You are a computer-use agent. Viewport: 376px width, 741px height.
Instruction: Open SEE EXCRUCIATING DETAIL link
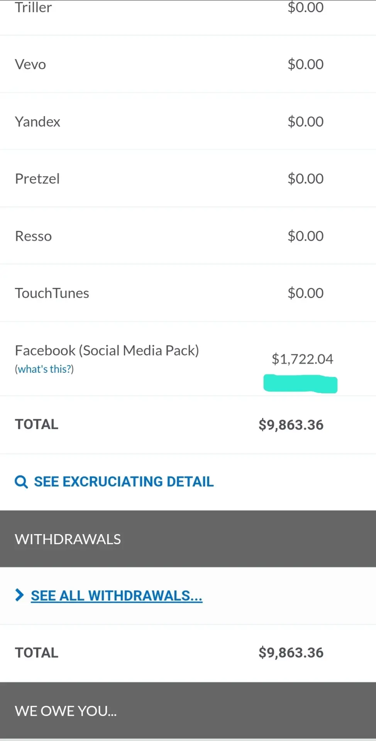pyautogui.click(x=124, y=482)
